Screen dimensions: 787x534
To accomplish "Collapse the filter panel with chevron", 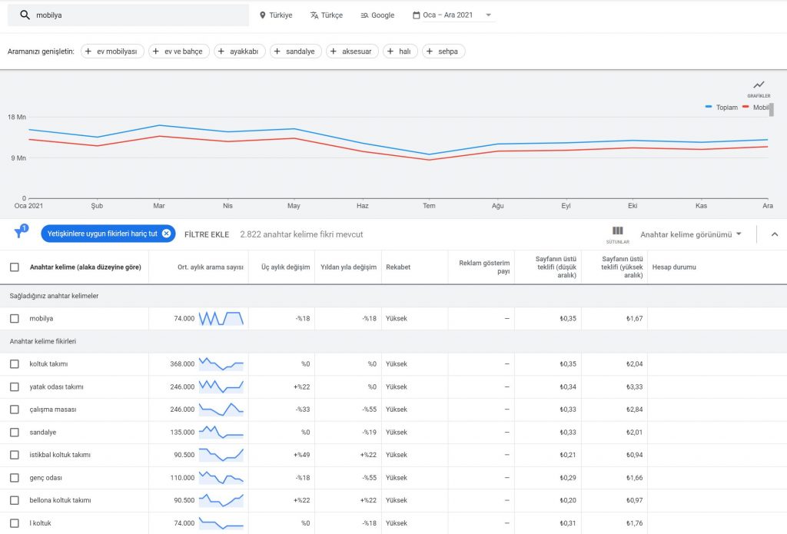I will [775, 234].
